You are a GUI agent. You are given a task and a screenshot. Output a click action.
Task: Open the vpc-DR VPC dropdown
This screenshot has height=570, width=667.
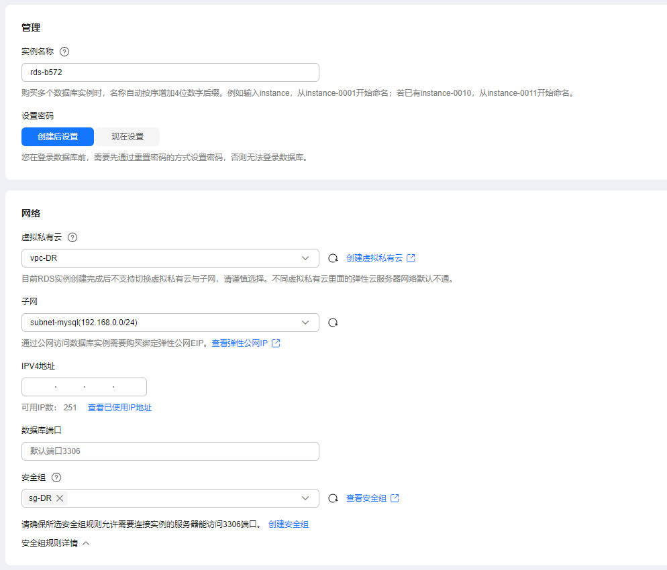tap(170, 258)
